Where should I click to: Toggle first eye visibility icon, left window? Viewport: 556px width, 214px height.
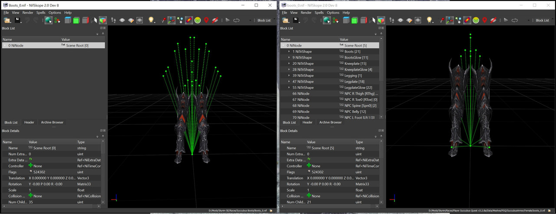[x=122, y=20]
